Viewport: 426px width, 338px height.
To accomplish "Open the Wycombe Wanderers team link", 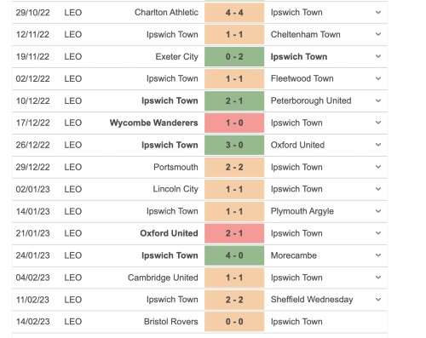I will tap(153, 123).
